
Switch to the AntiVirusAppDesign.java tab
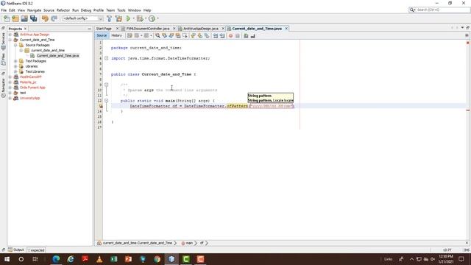(x=201, y=29)
